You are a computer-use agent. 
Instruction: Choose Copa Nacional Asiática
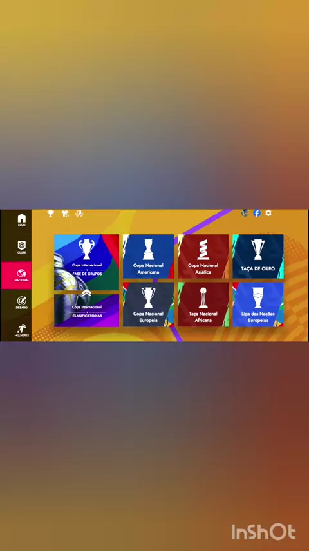click(203, 256)
